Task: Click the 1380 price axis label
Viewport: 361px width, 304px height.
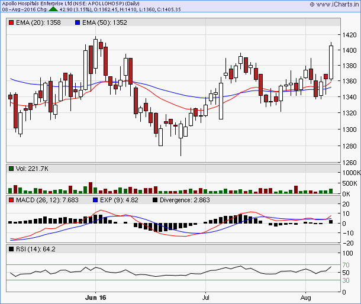Action: click(x=350, y=66)
